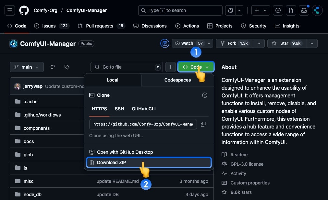Open jerrywap's profile link
Screen dimensions: 328x200
(x=33, y=86)
